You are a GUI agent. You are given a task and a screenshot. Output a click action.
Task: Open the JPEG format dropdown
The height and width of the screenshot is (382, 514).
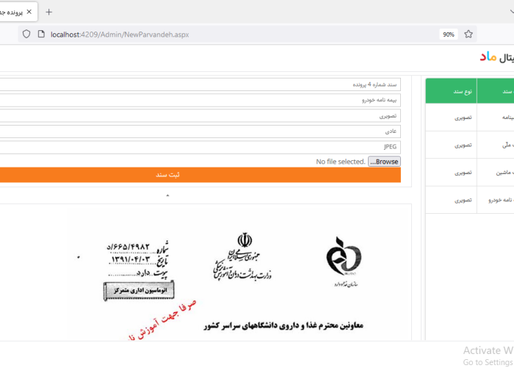point(200,147)
